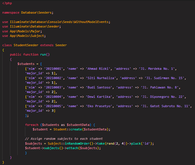The width and height of the screenshot is (195, 165).
Task: Click the nim value '20210005'
Action: tap(53, 106)
